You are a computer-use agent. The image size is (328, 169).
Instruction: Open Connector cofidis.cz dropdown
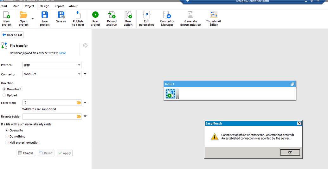pyautogui.click(x=52, y=74)
